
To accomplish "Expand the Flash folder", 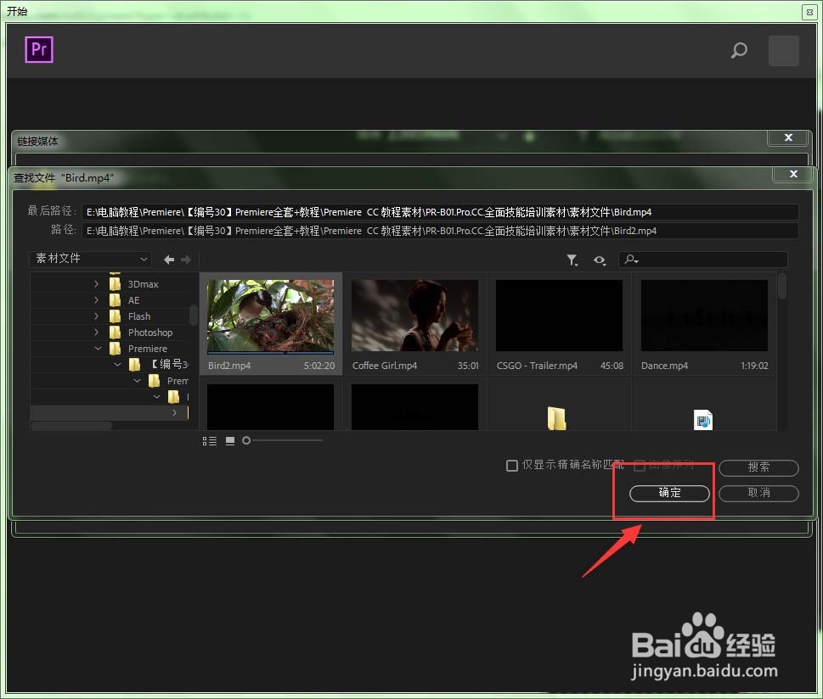I will click(96, 316).
